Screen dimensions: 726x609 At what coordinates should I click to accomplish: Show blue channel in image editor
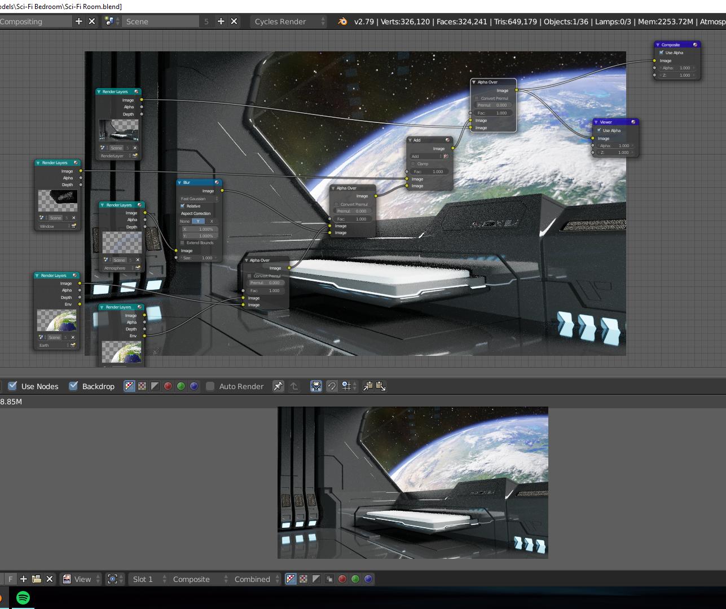click(368, 579)
